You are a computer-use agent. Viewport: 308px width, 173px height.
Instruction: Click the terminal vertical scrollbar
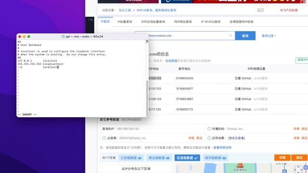click(147, 98)
